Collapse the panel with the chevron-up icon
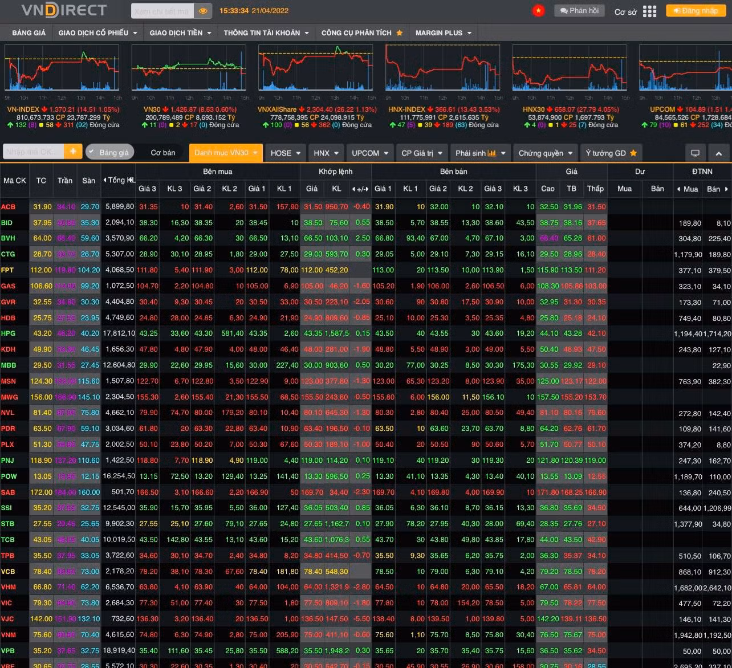This screenshot has width=732, height=668. click(718, 153)
